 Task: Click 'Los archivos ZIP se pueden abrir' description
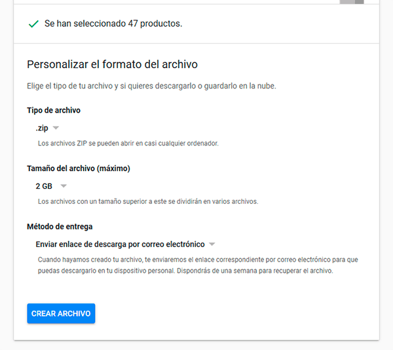click(x=128, y=144)
